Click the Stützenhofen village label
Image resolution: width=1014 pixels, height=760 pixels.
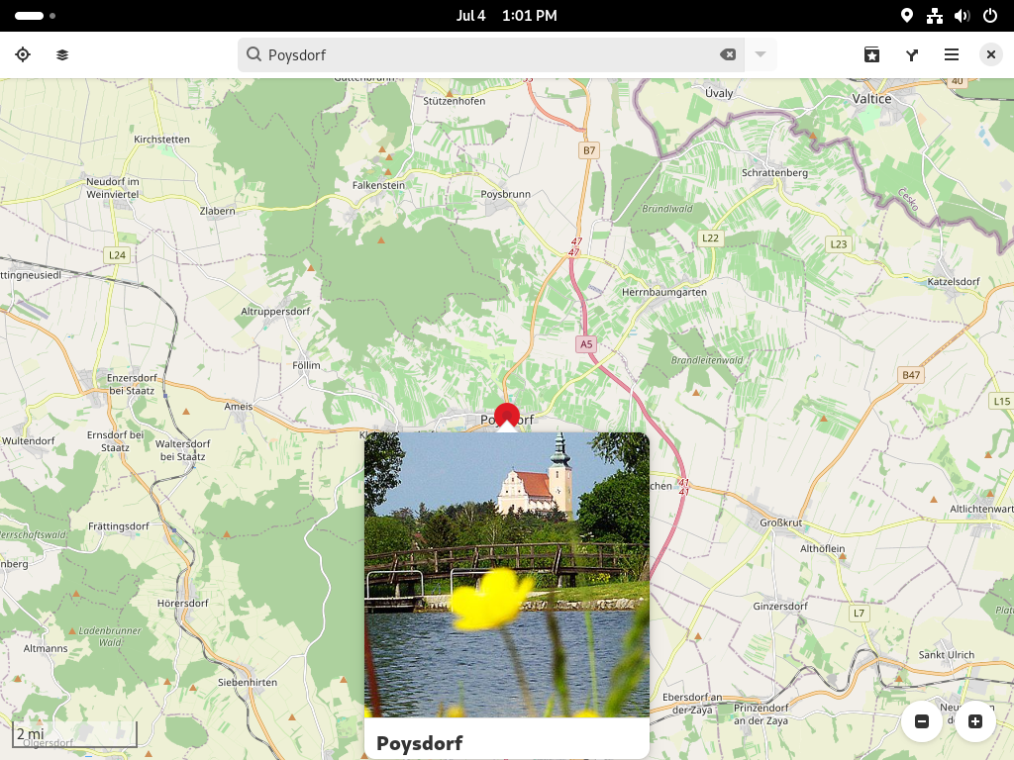(454, 101)
